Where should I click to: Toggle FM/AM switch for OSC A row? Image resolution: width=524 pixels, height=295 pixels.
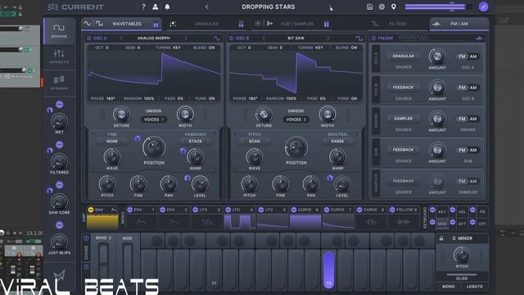468,57
